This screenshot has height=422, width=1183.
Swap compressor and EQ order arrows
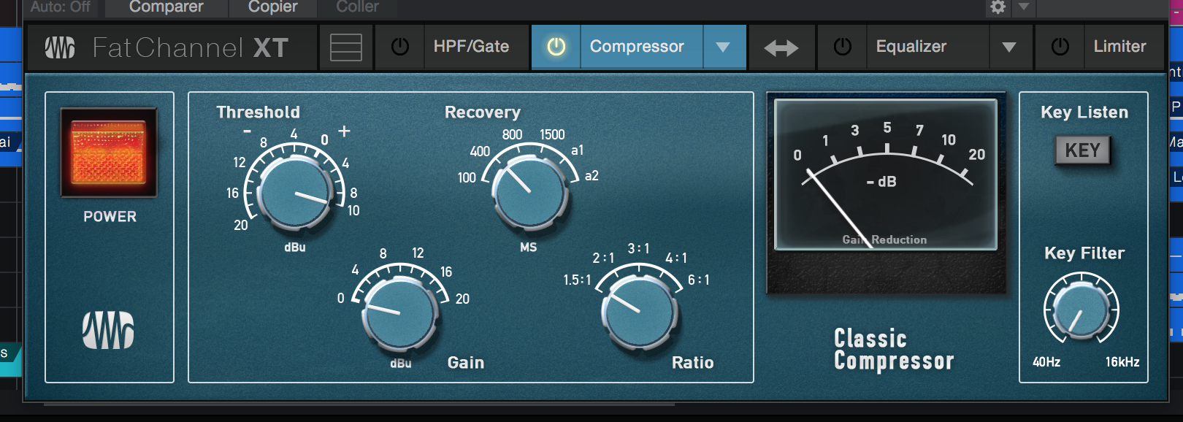point(781,47)
